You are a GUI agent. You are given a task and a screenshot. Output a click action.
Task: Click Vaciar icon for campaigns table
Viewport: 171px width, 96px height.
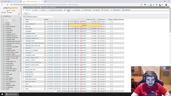(x=75, y=31)
